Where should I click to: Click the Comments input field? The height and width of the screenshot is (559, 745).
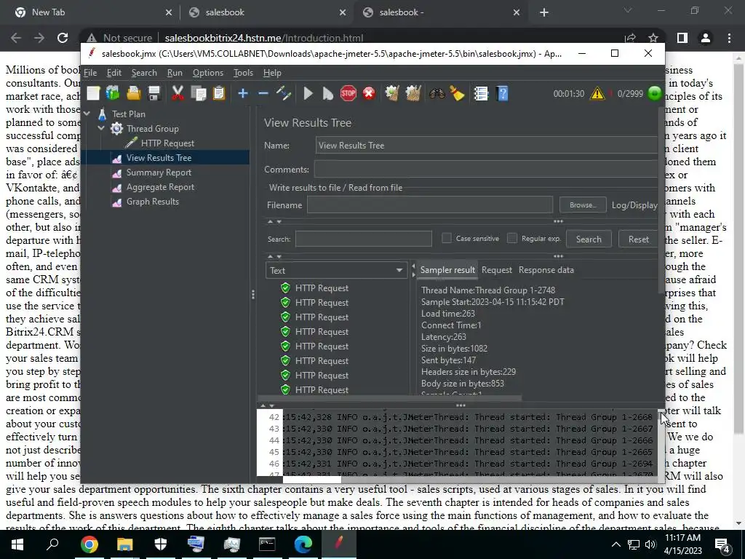[486, 169]
